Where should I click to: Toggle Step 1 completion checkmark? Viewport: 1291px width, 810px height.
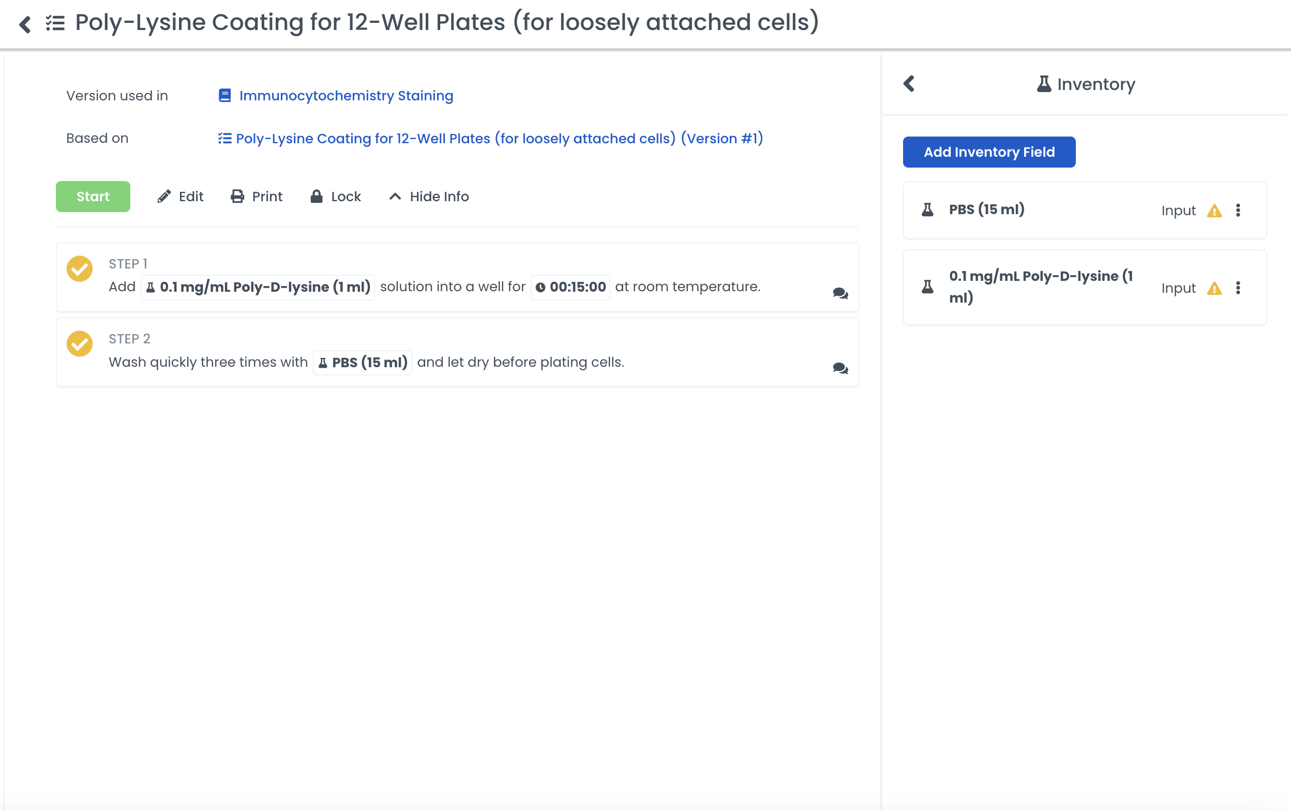point(80,269)
